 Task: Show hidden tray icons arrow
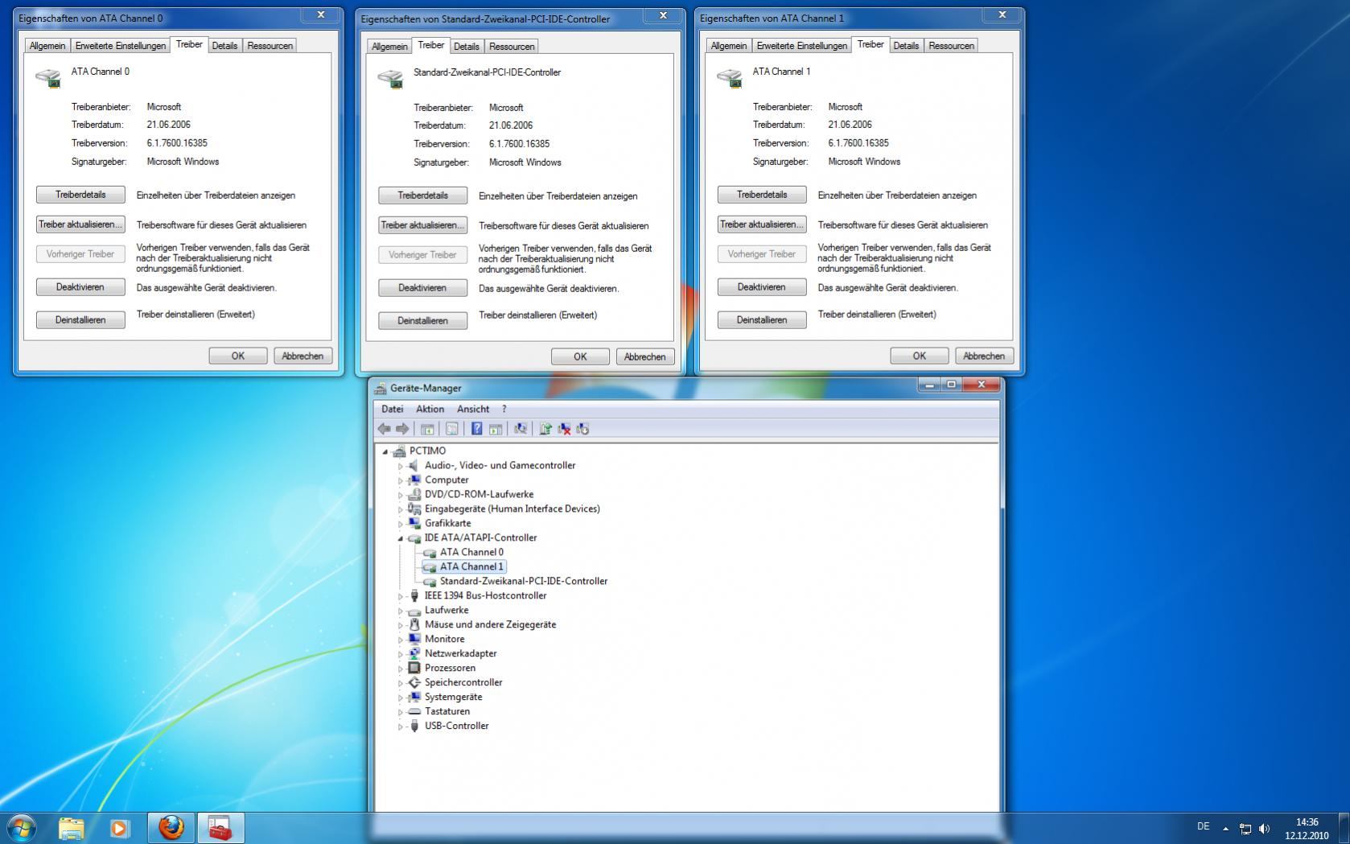pyautogui.click(x=1225, y=828)
